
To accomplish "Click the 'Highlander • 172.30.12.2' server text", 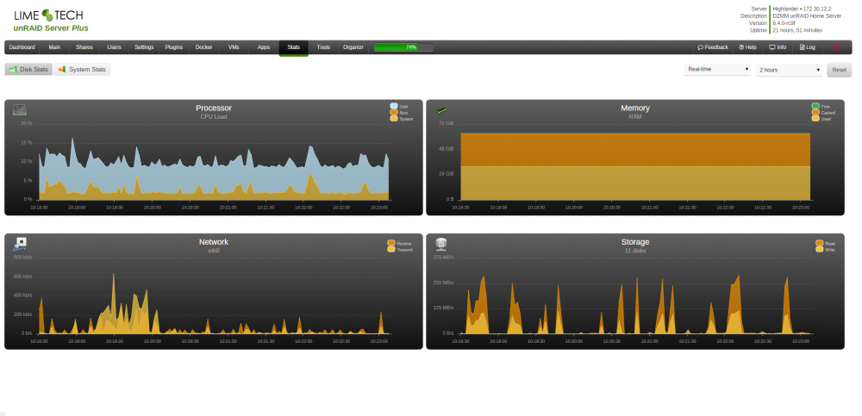I will tap(803, 9).
